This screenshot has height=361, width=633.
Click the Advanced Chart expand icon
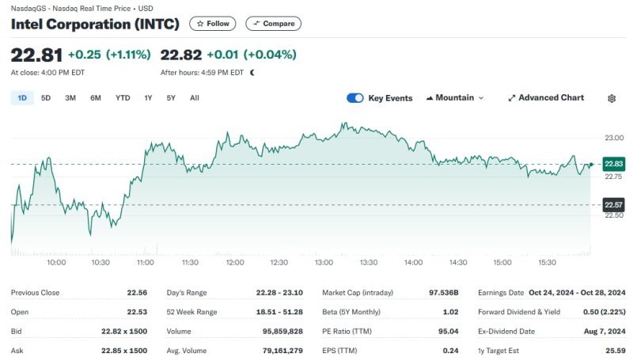point(511,98)
